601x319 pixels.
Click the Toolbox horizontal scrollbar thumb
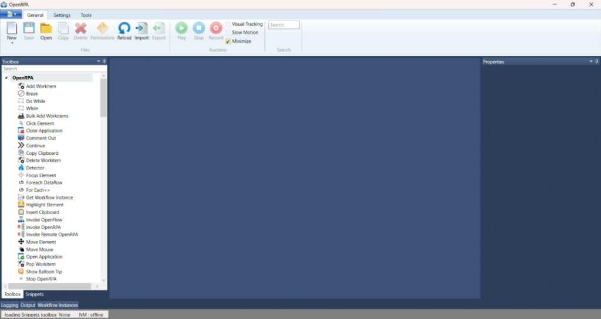[x=50, y=286]
